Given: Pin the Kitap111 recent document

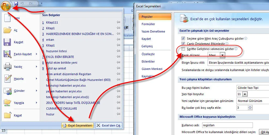Looking at the screenshot, I should pyautogui.click(x=118, y=22).
